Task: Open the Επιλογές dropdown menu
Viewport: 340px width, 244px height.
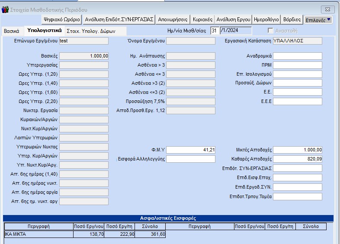Action: point(318,19)
